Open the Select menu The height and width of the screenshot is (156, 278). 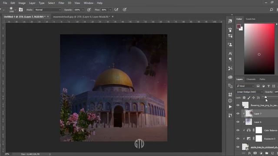[51, 3]
